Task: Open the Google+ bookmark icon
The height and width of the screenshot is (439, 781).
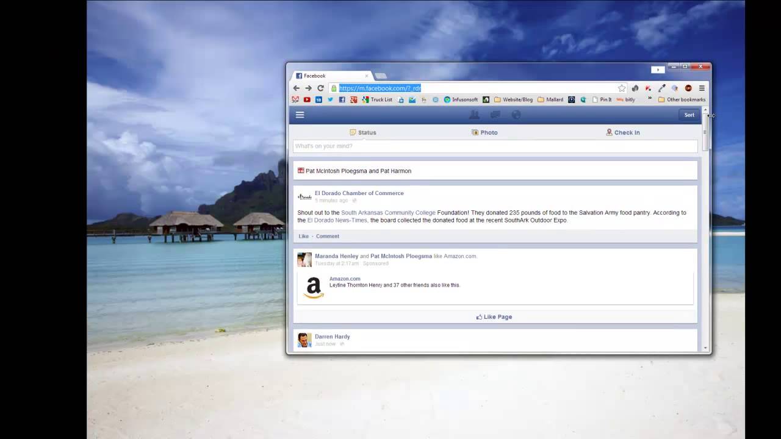Action: coord(353,99)
